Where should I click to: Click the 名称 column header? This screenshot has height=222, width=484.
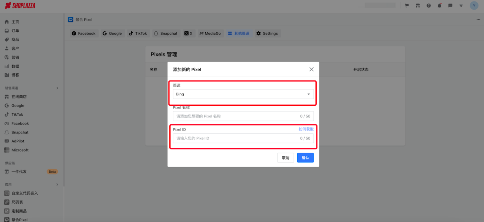[x=154, y=69]
